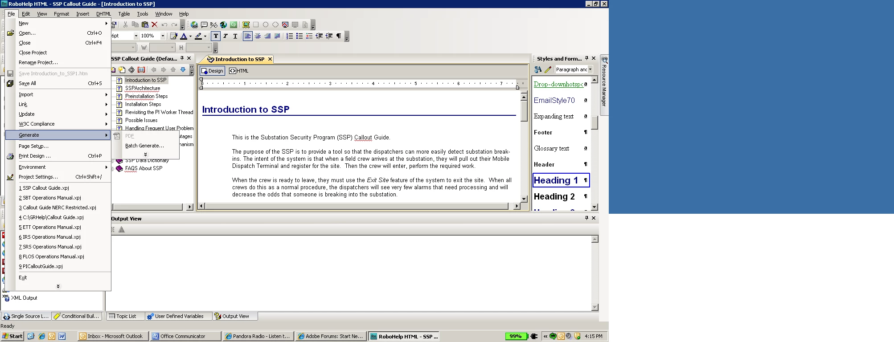This screenshot has width=894, height=342.
Task: Switch to HTML view
Action: tap(239, 71)
